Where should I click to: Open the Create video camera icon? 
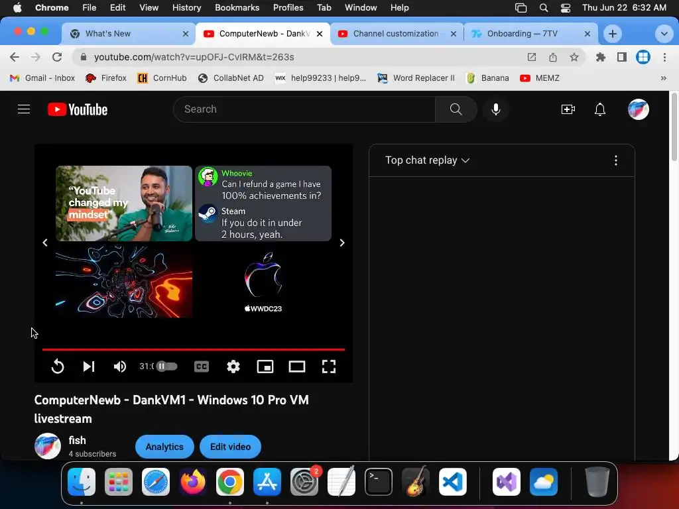click(568, 109)
